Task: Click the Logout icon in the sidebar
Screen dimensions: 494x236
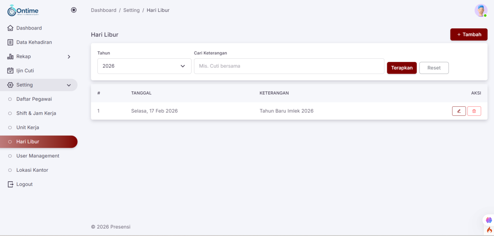Action: pos(11,184)
